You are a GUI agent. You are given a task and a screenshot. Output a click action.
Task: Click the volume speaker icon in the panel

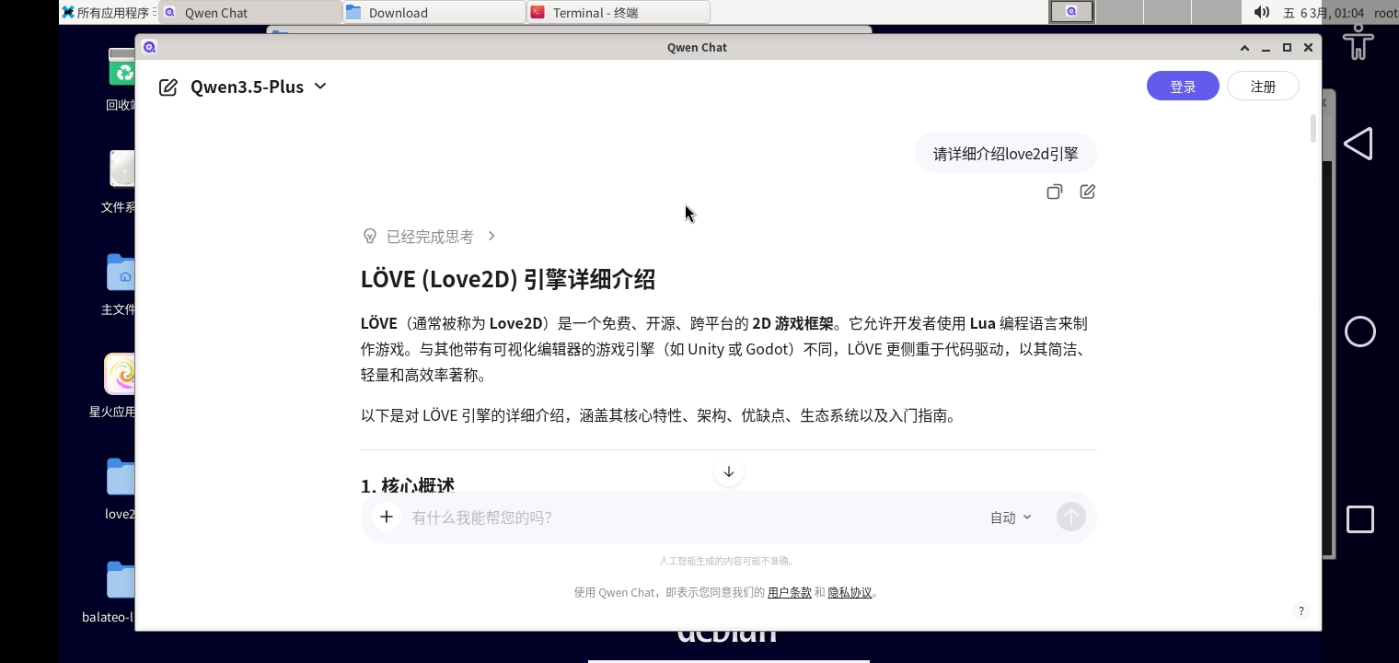coord(1262,12)
